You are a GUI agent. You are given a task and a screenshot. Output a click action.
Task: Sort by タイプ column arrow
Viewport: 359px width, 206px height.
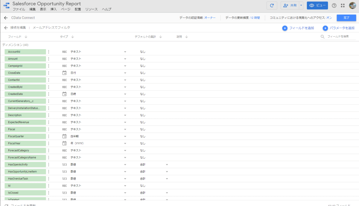coord(72,37)
